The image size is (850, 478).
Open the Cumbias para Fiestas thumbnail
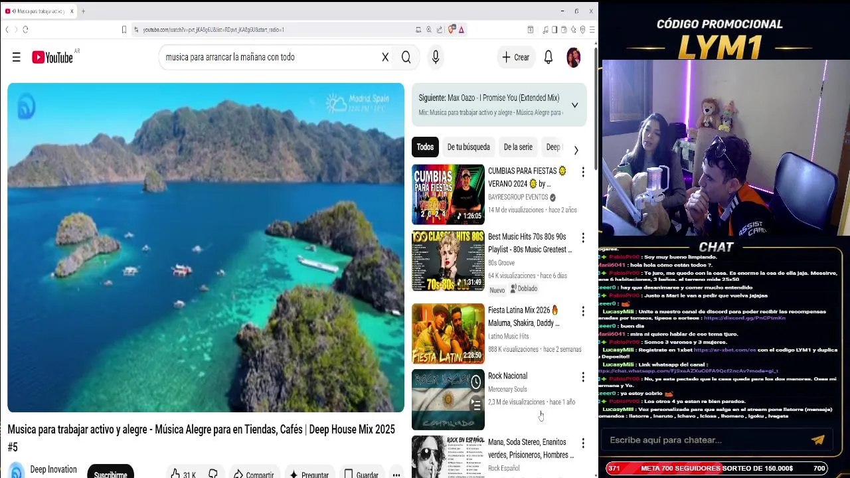pos(448,195)
